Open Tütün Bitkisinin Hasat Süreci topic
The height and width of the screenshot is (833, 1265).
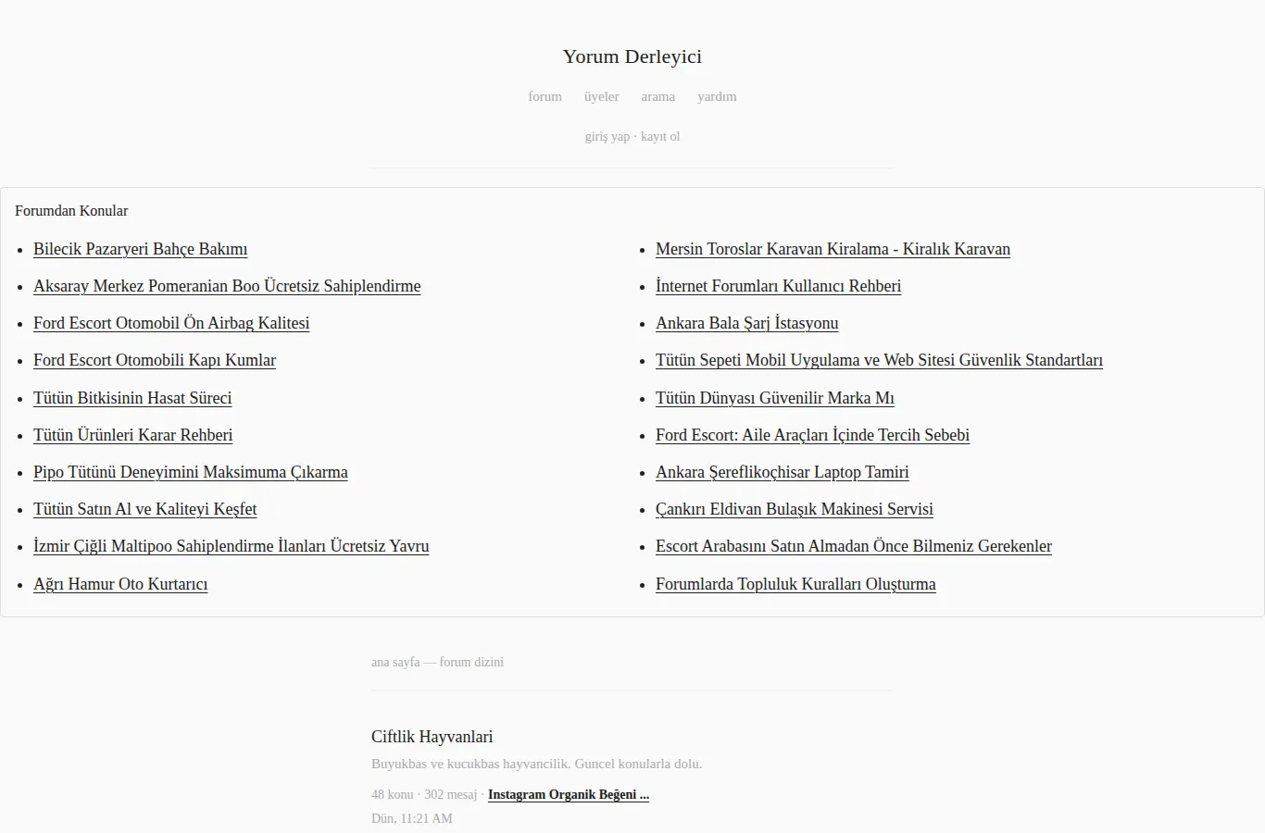pos(132,398)
